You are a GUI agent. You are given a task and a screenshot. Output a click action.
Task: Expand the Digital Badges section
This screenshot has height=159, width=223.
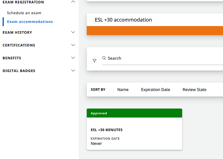click(73, 71)
